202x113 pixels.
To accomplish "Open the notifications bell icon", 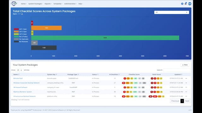I will tap(186, 3).
